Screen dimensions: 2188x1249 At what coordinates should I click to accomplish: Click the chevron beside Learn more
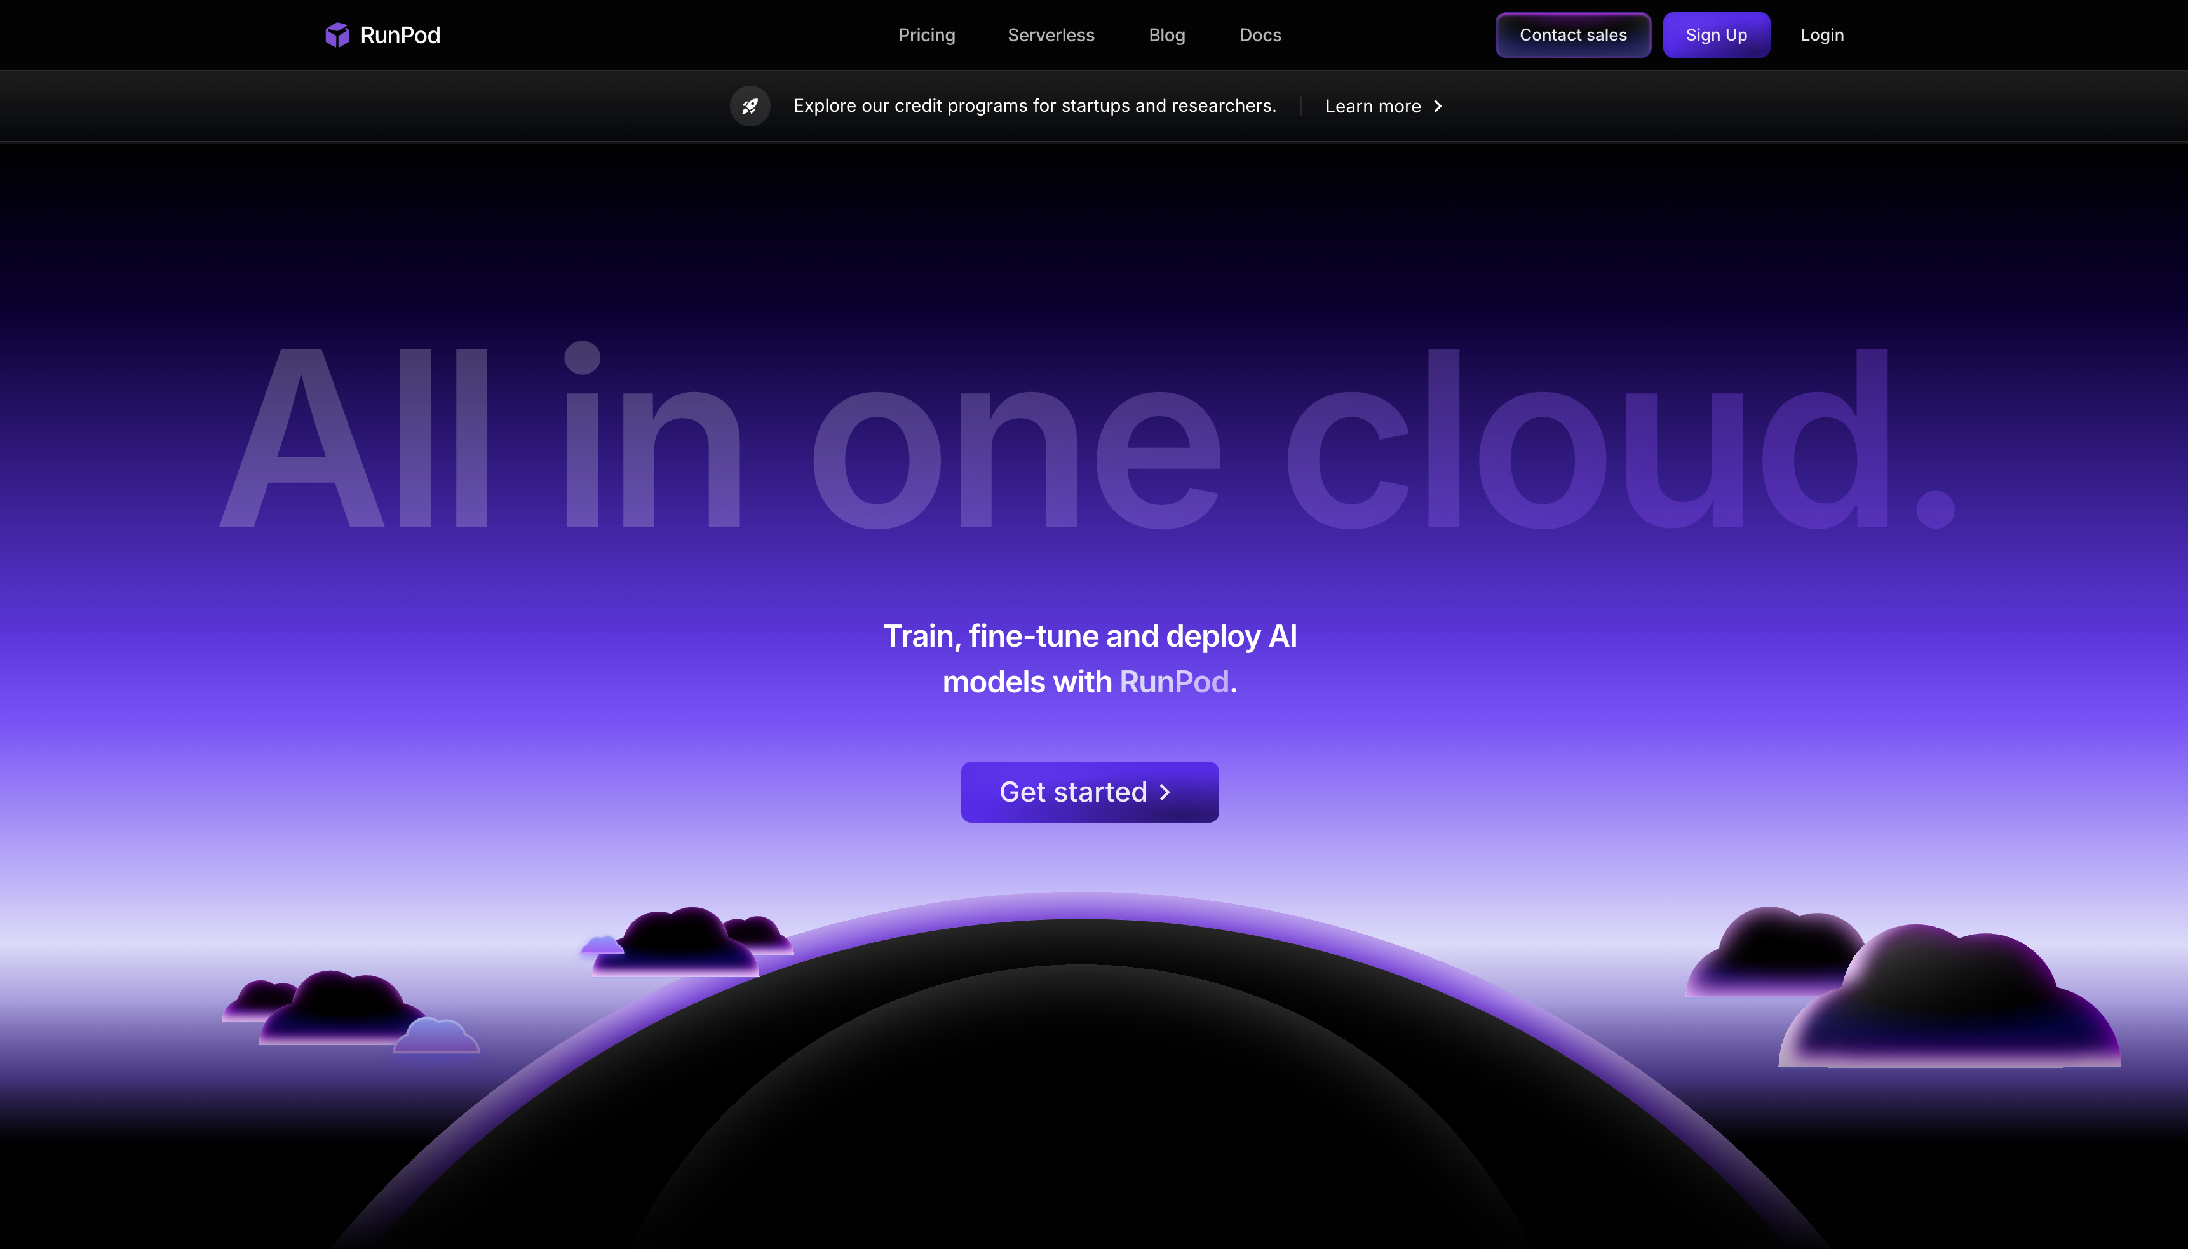(1438, 106)
